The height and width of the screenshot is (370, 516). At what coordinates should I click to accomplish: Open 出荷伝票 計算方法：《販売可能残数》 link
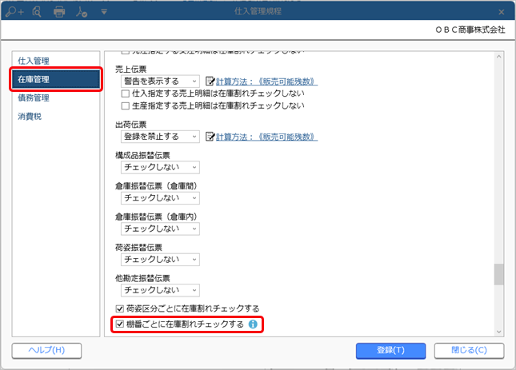(266, 137)
